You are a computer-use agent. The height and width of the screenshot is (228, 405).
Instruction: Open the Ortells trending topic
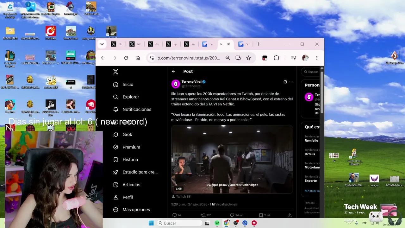point(310,154)
